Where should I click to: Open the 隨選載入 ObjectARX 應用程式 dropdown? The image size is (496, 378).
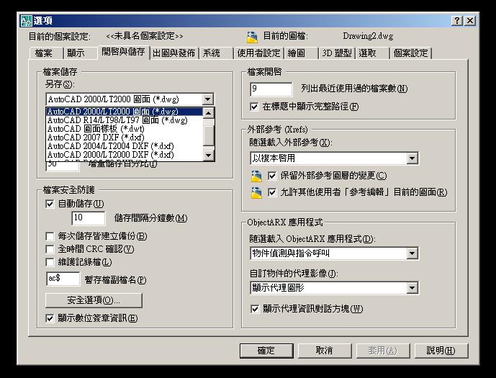click(412, 253)
